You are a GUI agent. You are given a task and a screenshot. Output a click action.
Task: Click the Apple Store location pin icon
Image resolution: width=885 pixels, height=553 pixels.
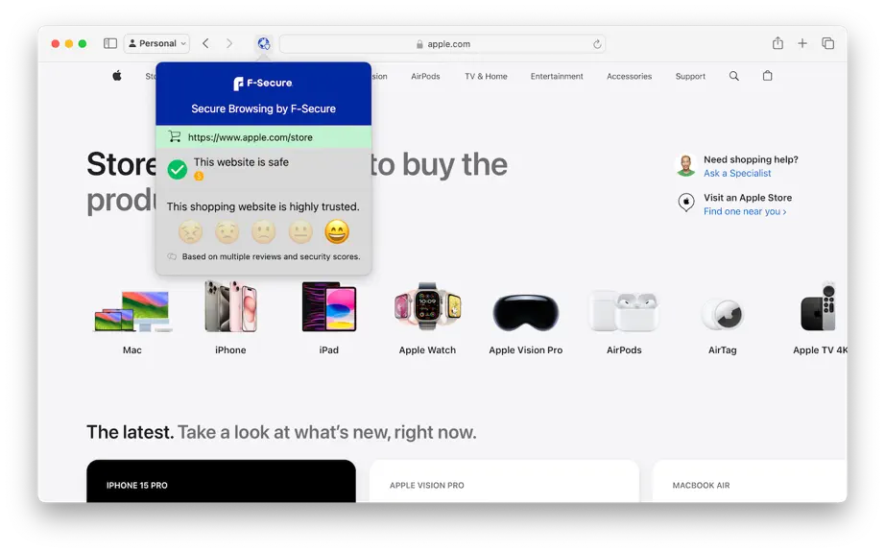(686, 202)
